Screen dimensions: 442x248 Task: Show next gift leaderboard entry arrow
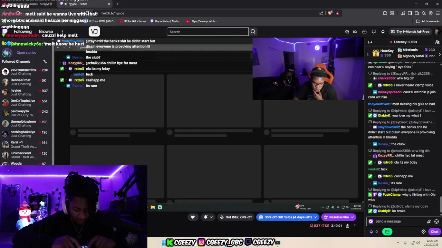tap(440, 54)
